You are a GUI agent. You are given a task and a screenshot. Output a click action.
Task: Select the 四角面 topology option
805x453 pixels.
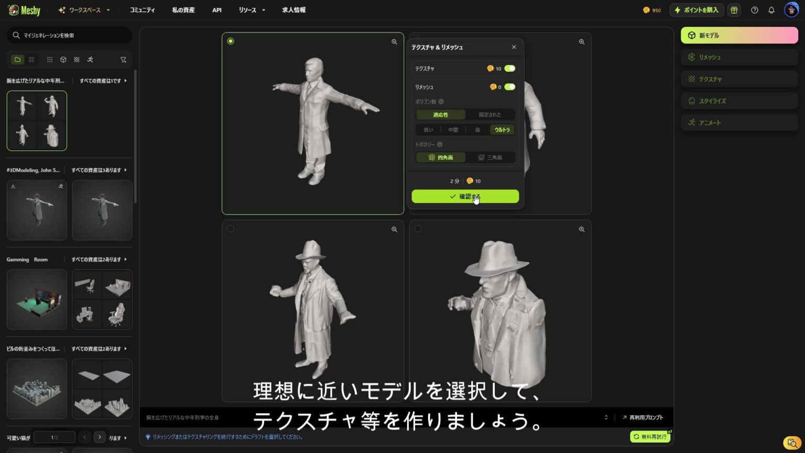441,157
